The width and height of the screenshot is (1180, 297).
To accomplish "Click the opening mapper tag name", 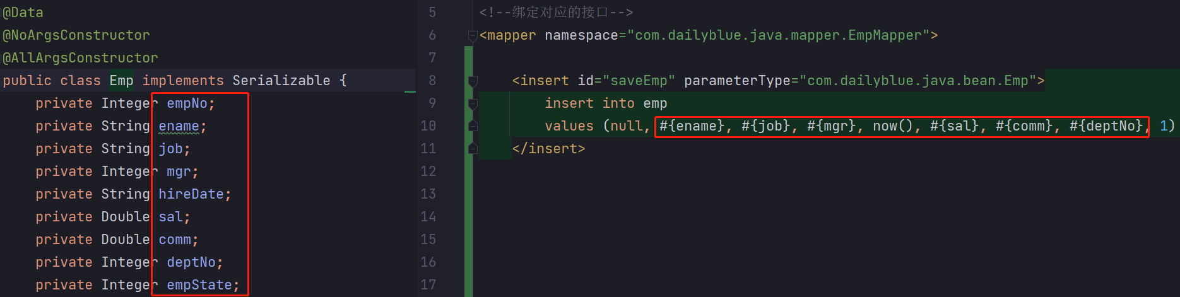I will [x=512, y=35].
